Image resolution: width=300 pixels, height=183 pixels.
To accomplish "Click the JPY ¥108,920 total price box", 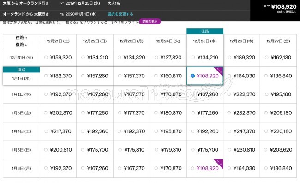I will click(275, 10).
